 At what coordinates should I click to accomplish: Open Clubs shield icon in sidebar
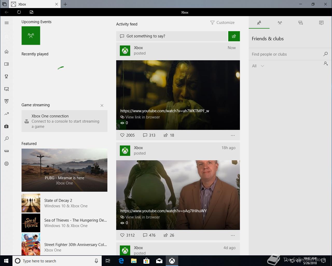[x=6, y=101]
